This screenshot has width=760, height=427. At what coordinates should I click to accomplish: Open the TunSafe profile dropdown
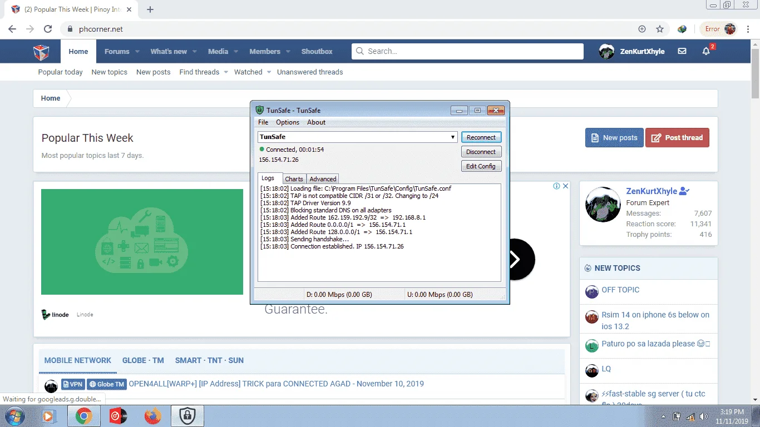tap(453, 137)
